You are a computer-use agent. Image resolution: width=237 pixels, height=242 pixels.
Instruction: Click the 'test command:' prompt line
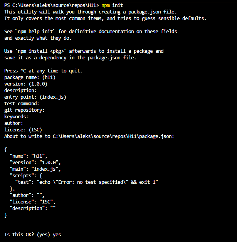(x=22, y=104)
